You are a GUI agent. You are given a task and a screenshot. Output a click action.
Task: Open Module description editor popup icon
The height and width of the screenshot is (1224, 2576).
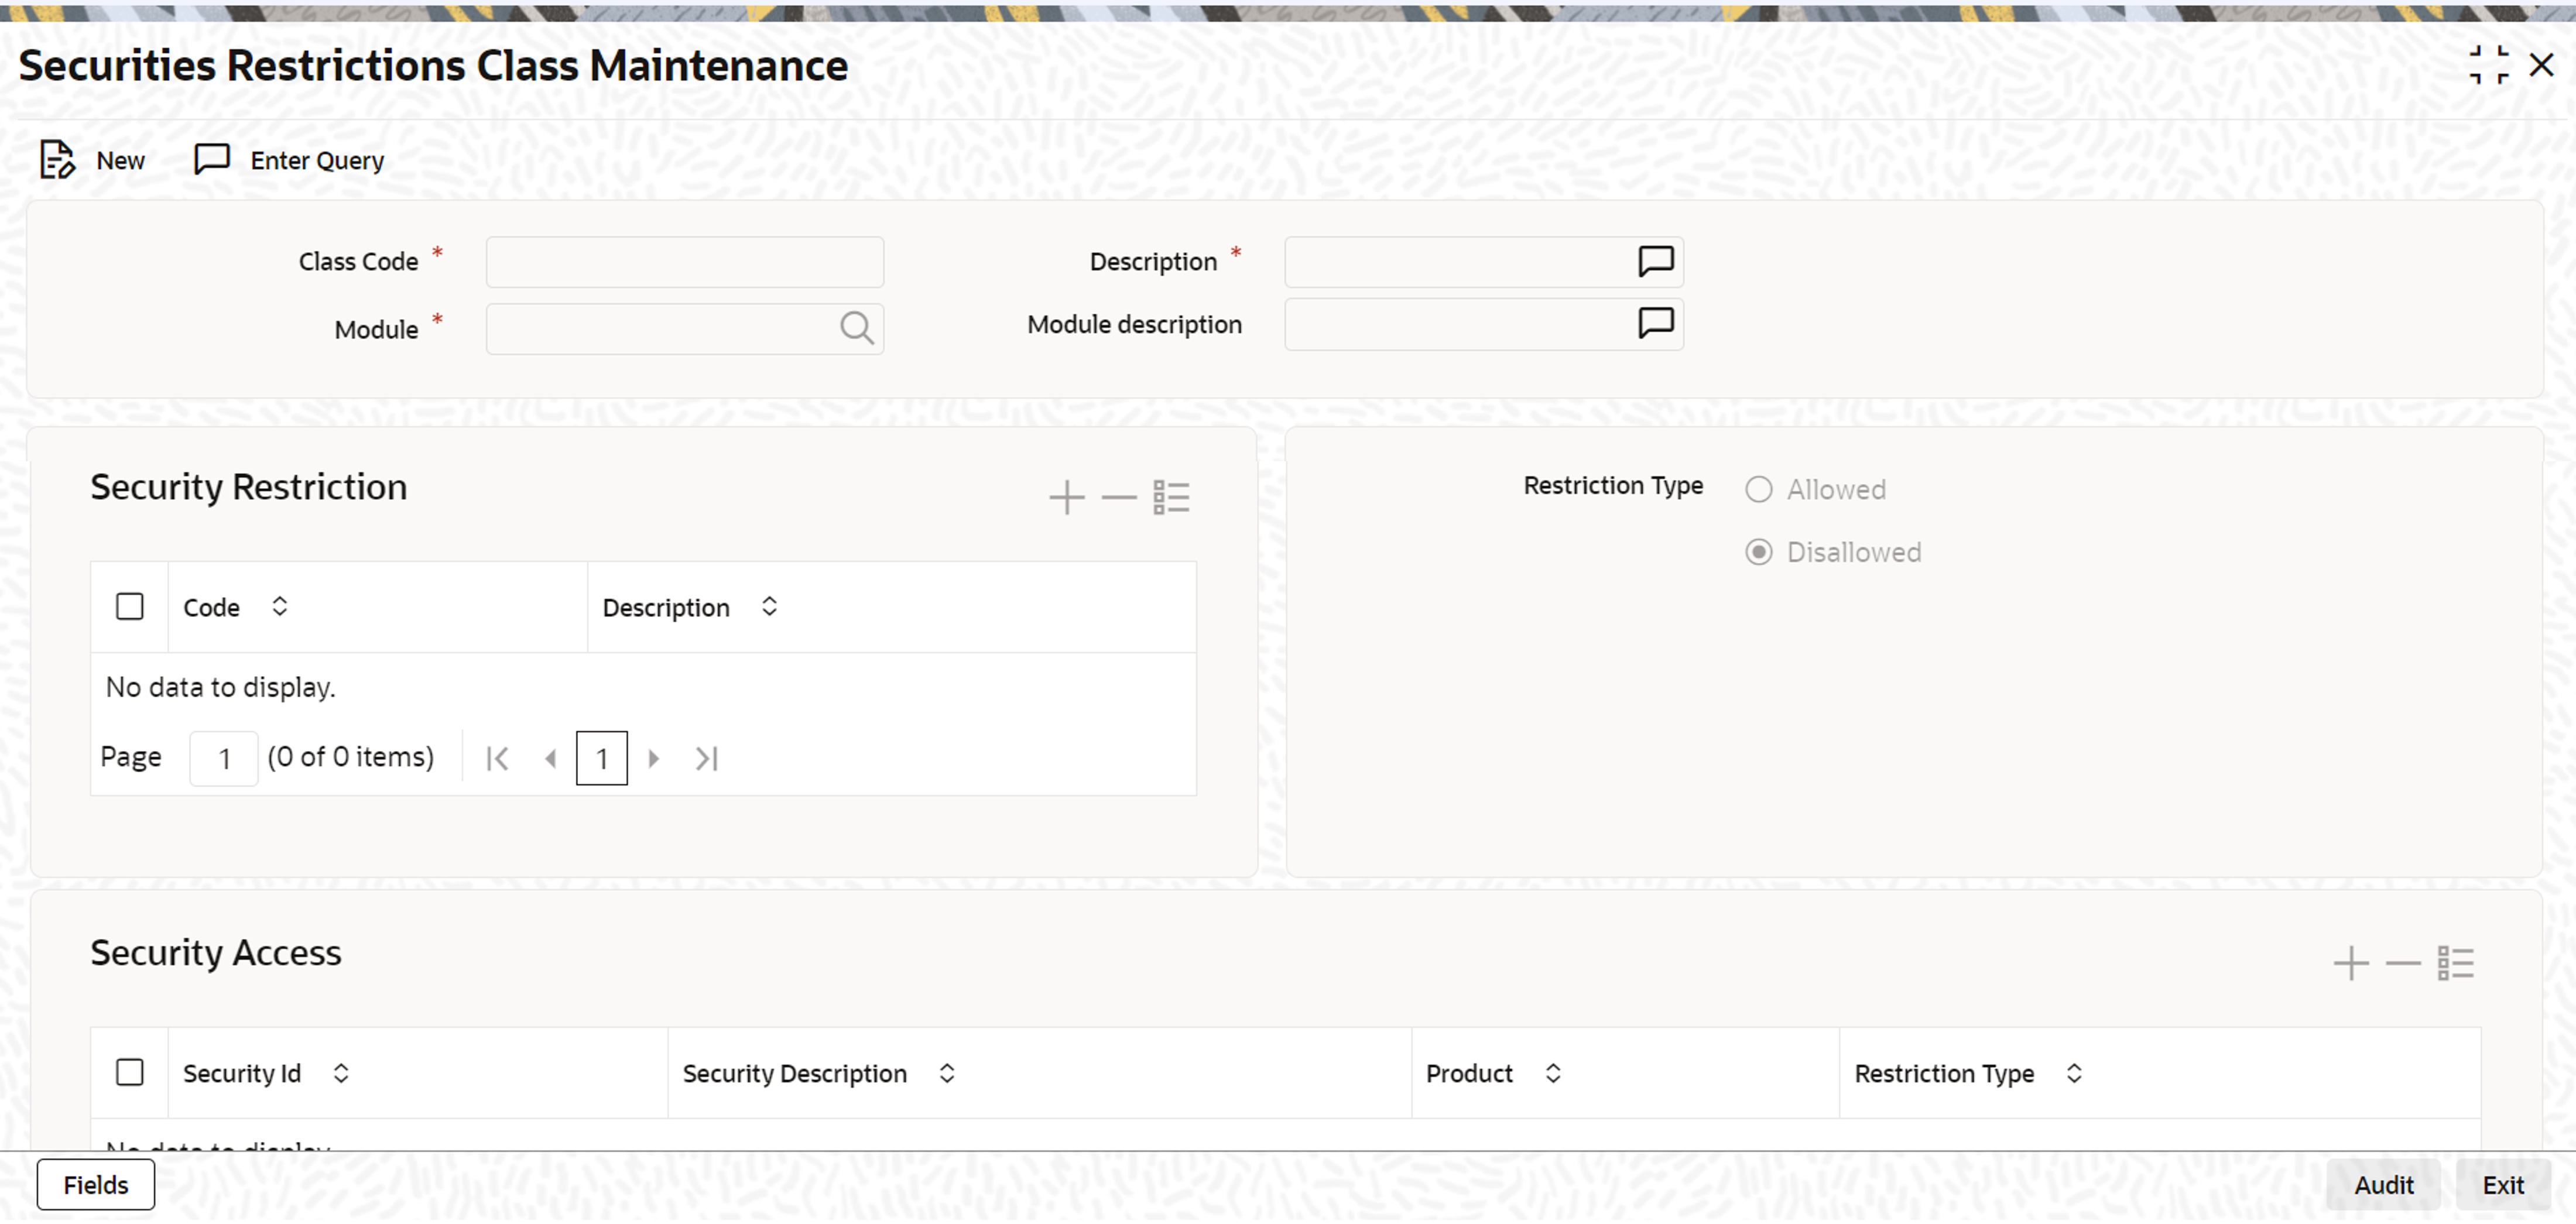(x=1655, y=324)
